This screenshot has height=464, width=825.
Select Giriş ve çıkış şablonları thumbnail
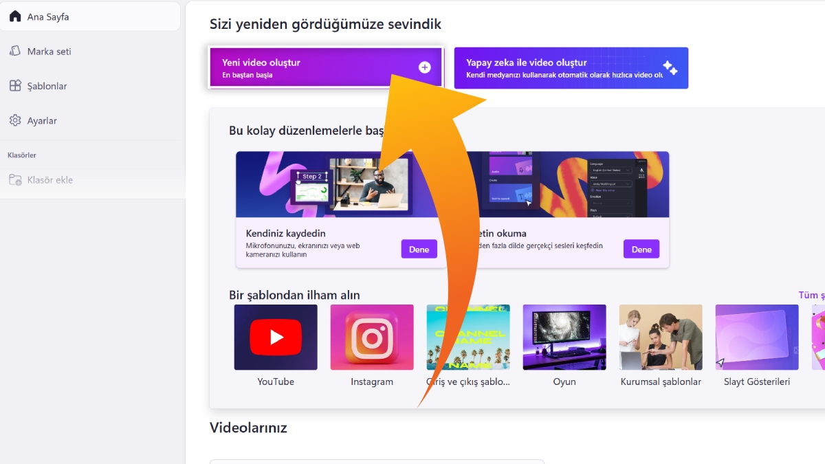pos(468,338)
